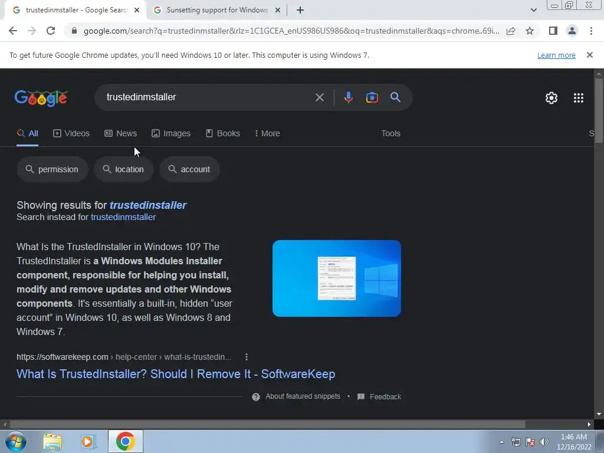The height and width of the screenshot is (453, 604).
Task: Click the trustedinmstaller search box
Action: 208,97
